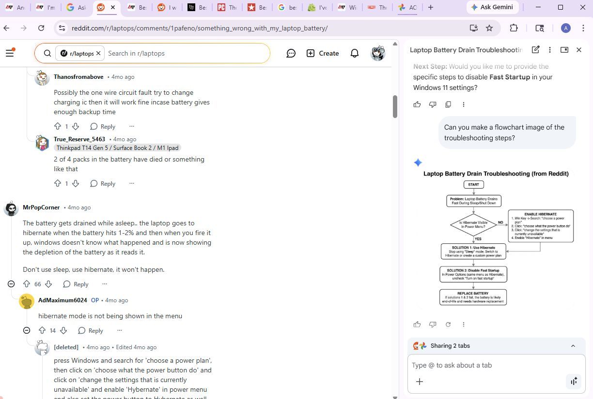Image resolution: width=593 pixels, height=399 pixels.
Task: Bookmark this page with star icon
Action: (489, 28)
